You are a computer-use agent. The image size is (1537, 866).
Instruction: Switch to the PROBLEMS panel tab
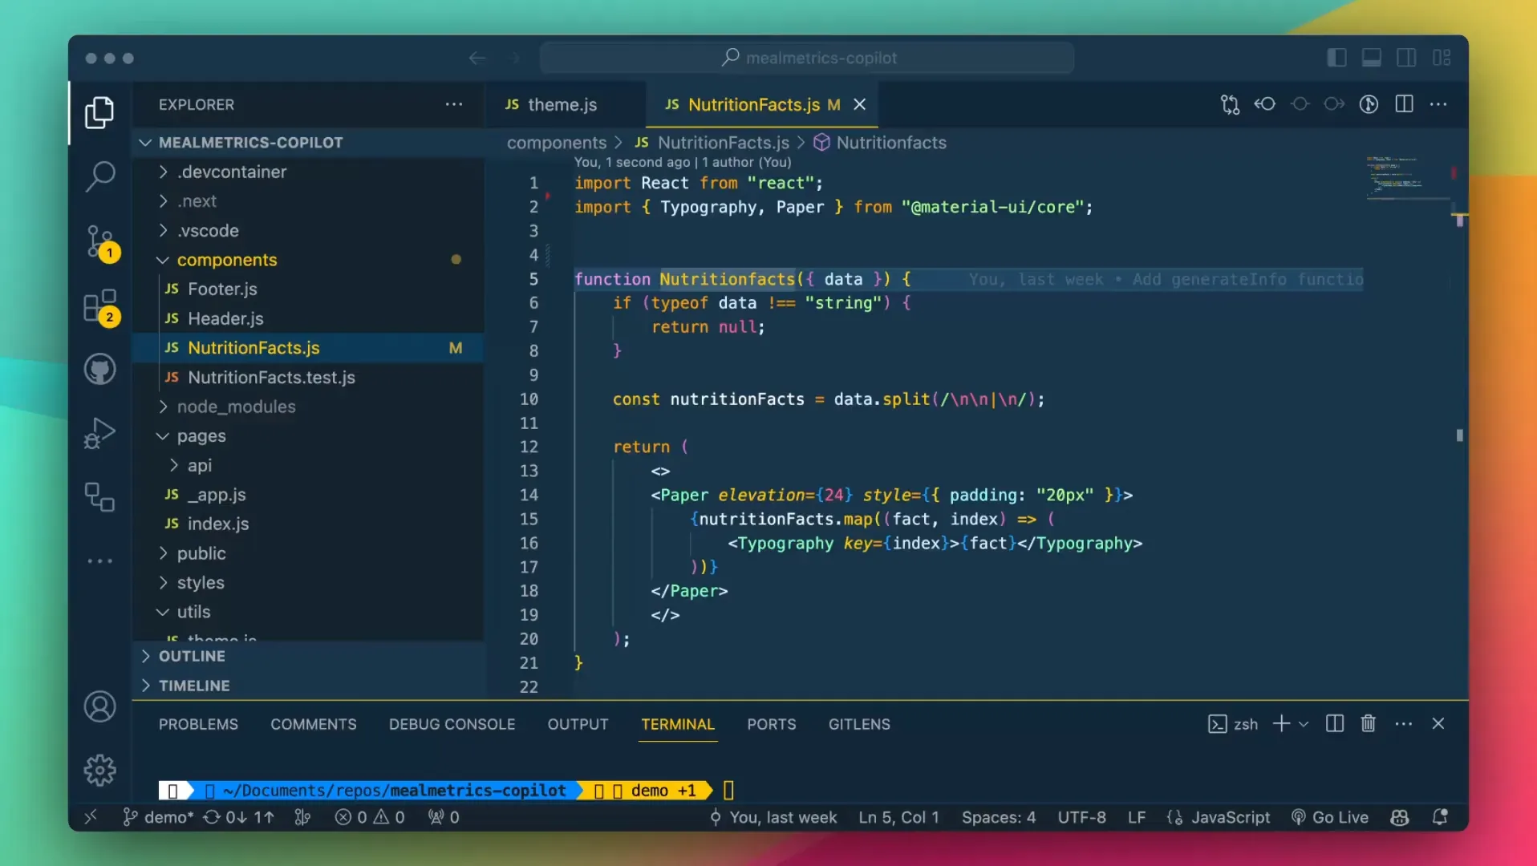pos(198,724)
